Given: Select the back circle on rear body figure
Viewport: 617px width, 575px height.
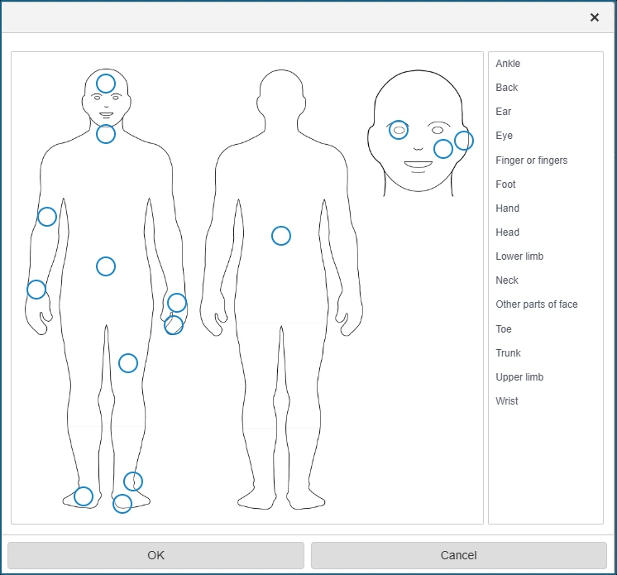Looking at the screenshot, I should tap(281, 236).
